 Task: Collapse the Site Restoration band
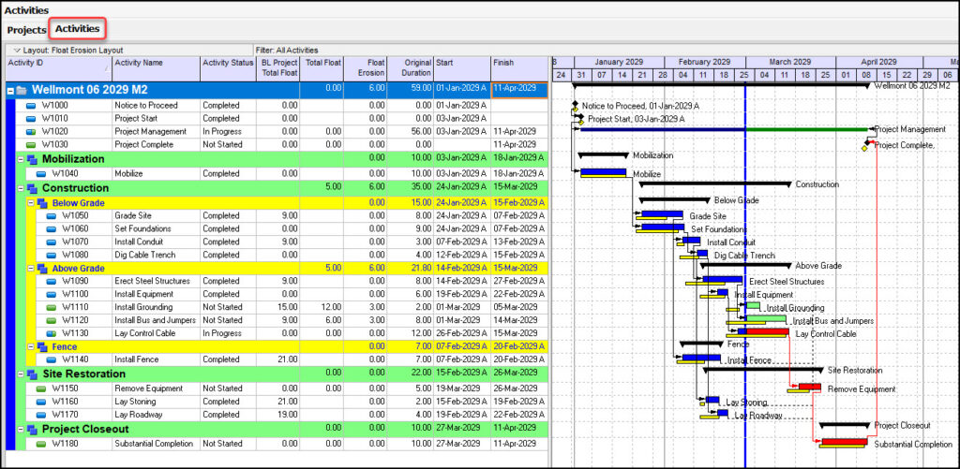click(20, 374)
